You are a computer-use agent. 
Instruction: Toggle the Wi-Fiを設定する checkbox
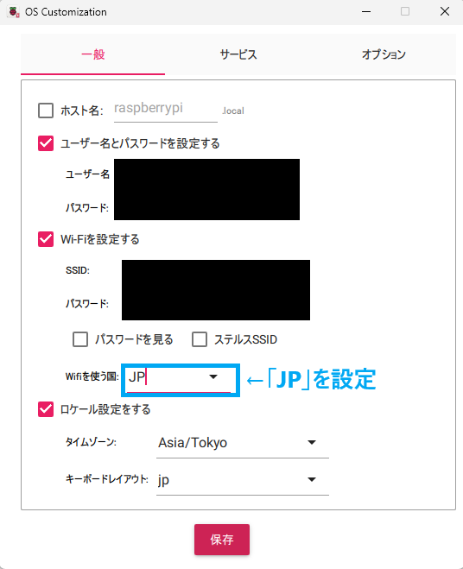(x=46, y=239)
